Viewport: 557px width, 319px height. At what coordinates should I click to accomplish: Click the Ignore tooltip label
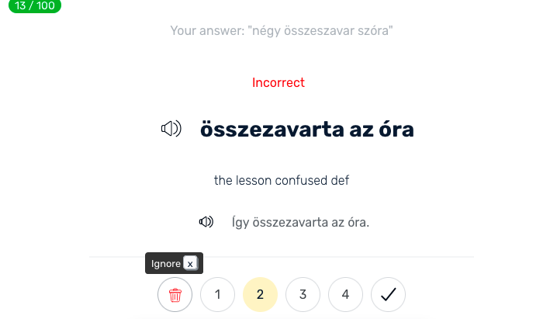(x=166, y=264)
